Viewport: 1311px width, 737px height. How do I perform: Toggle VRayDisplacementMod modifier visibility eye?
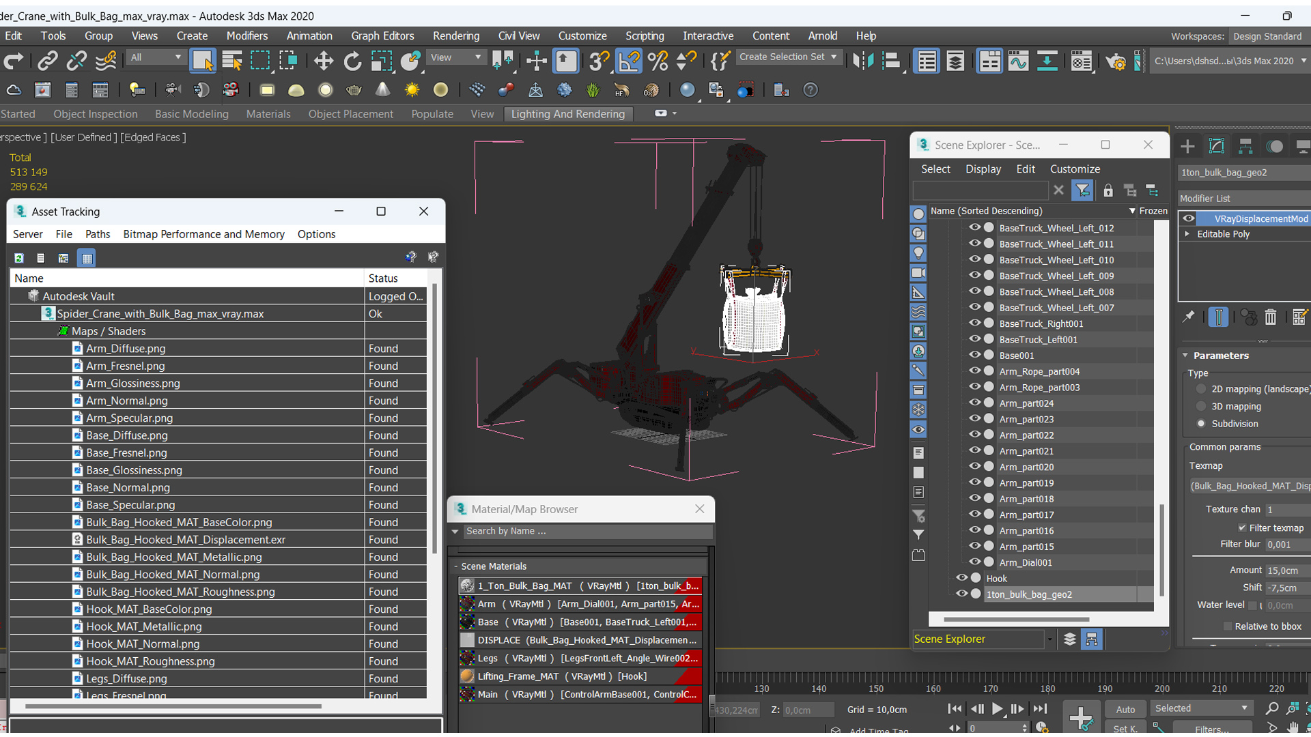coord(1189,218)
